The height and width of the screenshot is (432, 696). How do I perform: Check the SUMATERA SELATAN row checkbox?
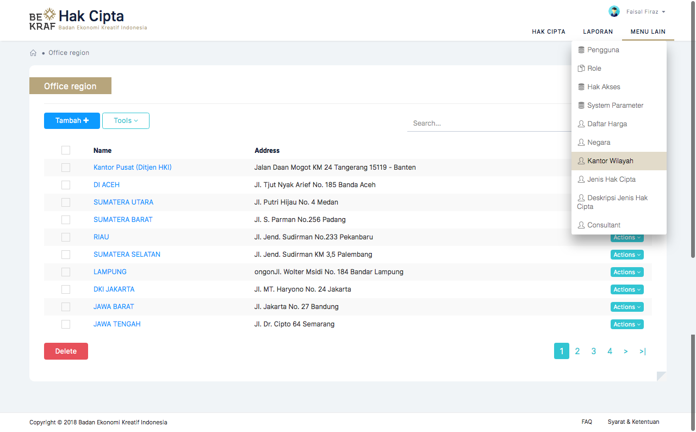click(66, 255)
